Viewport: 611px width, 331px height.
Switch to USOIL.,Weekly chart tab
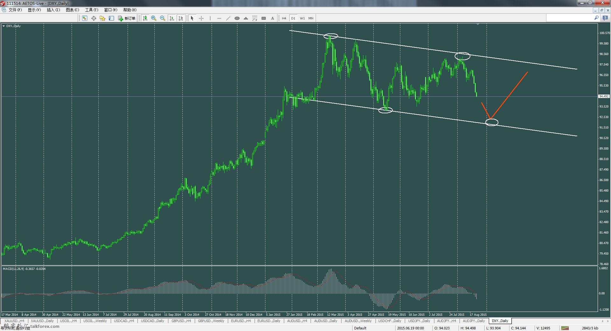tap(95, 321)
